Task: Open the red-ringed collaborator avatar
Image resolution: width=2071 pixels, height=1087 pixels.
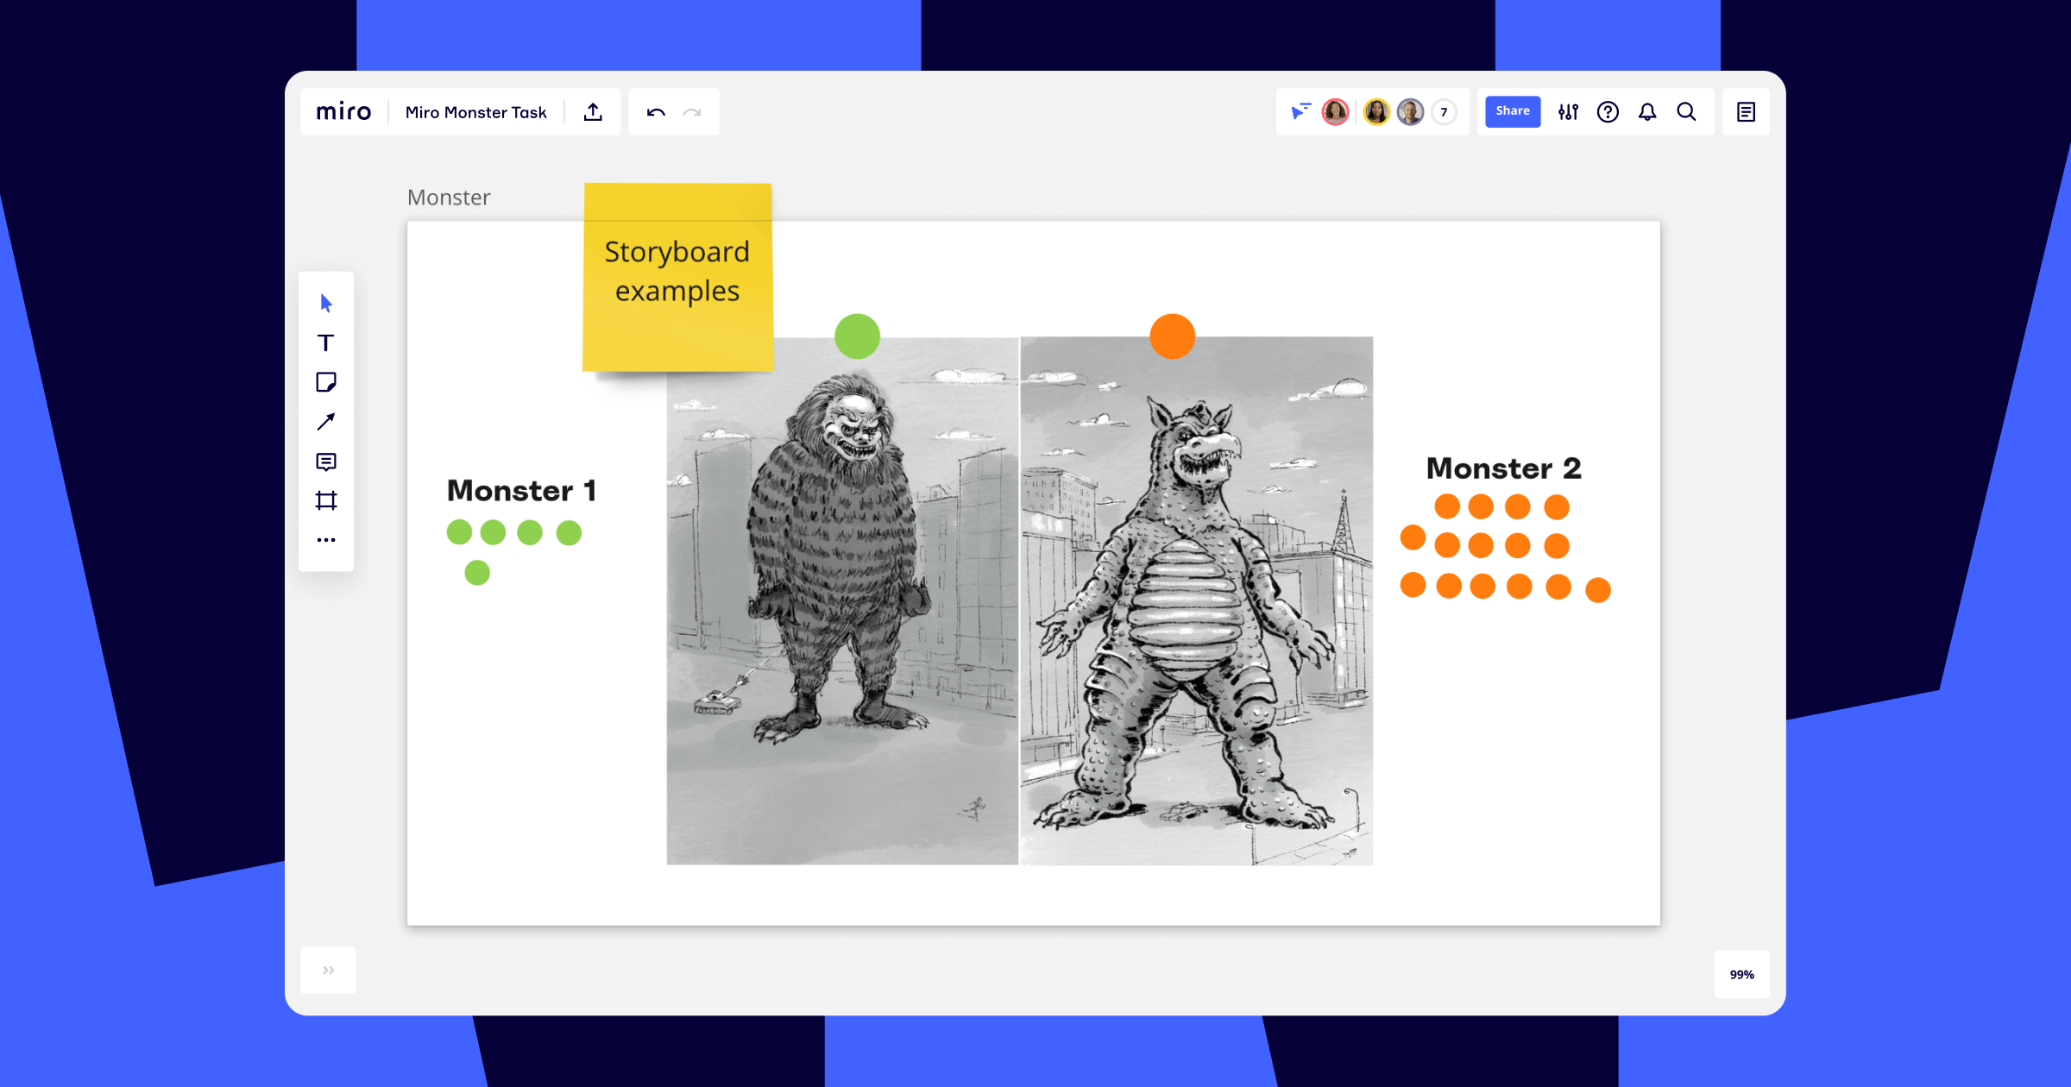Action: click(x=1336, y=112)
